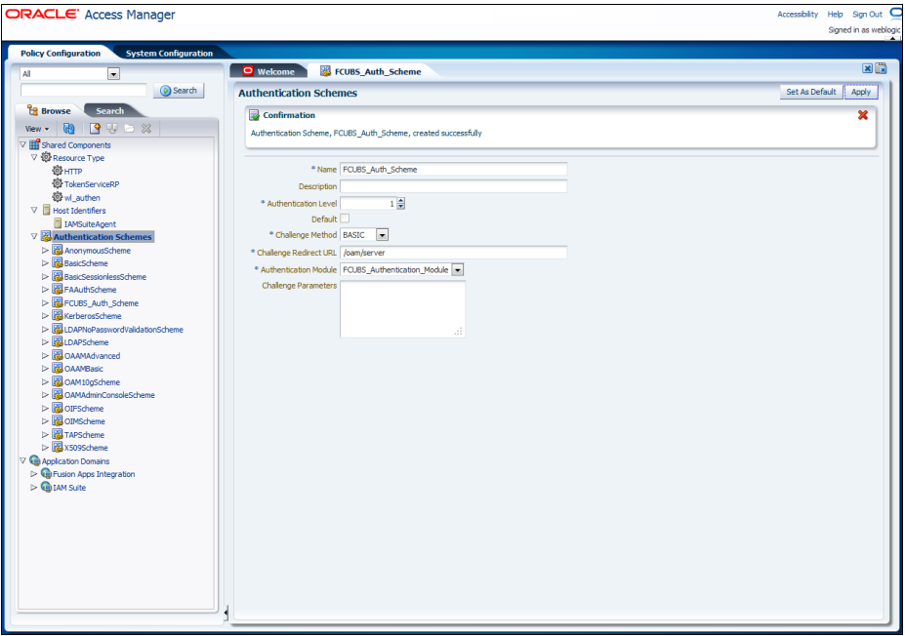
Task: Expand the LDAPScheme node
Action: tap(45, 342)
